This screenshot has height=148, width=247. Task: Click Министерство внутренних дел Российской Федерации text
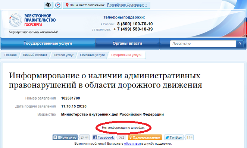[x=112, y=114]
